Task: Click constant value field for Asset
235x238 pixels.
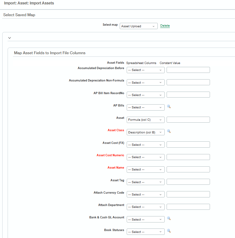Action: (188, 119)
